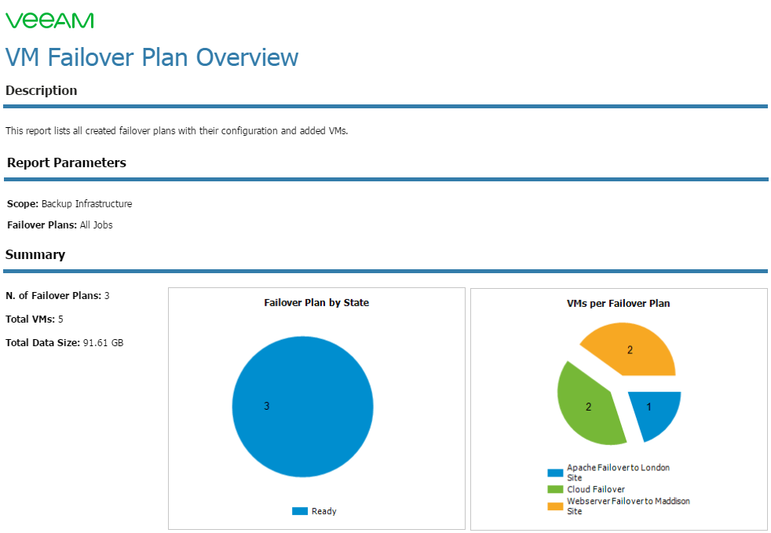
Task: Click the VMs per Failover Plan chart title
Action: tap(618, 303)
